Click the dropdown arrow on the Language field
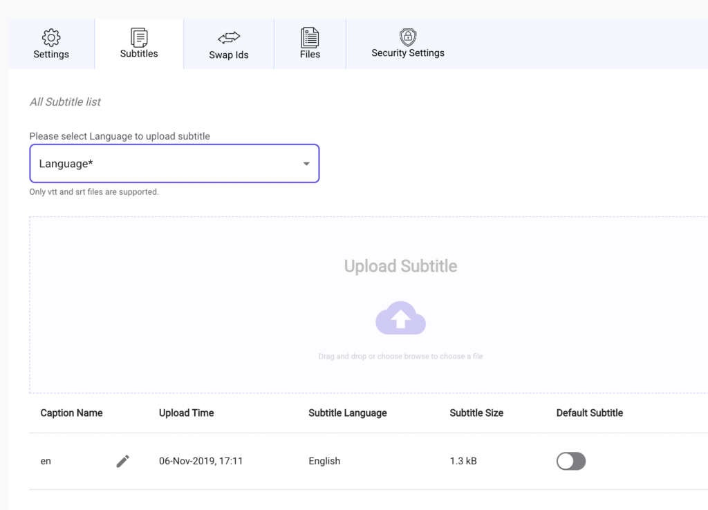The height and width of the screenshot is (510, 708). 306,164
